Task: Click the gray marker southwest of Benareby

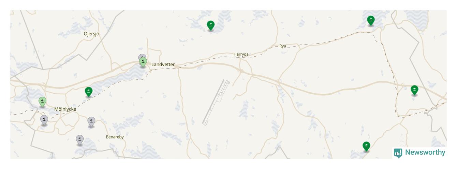Action: (80, 140)
